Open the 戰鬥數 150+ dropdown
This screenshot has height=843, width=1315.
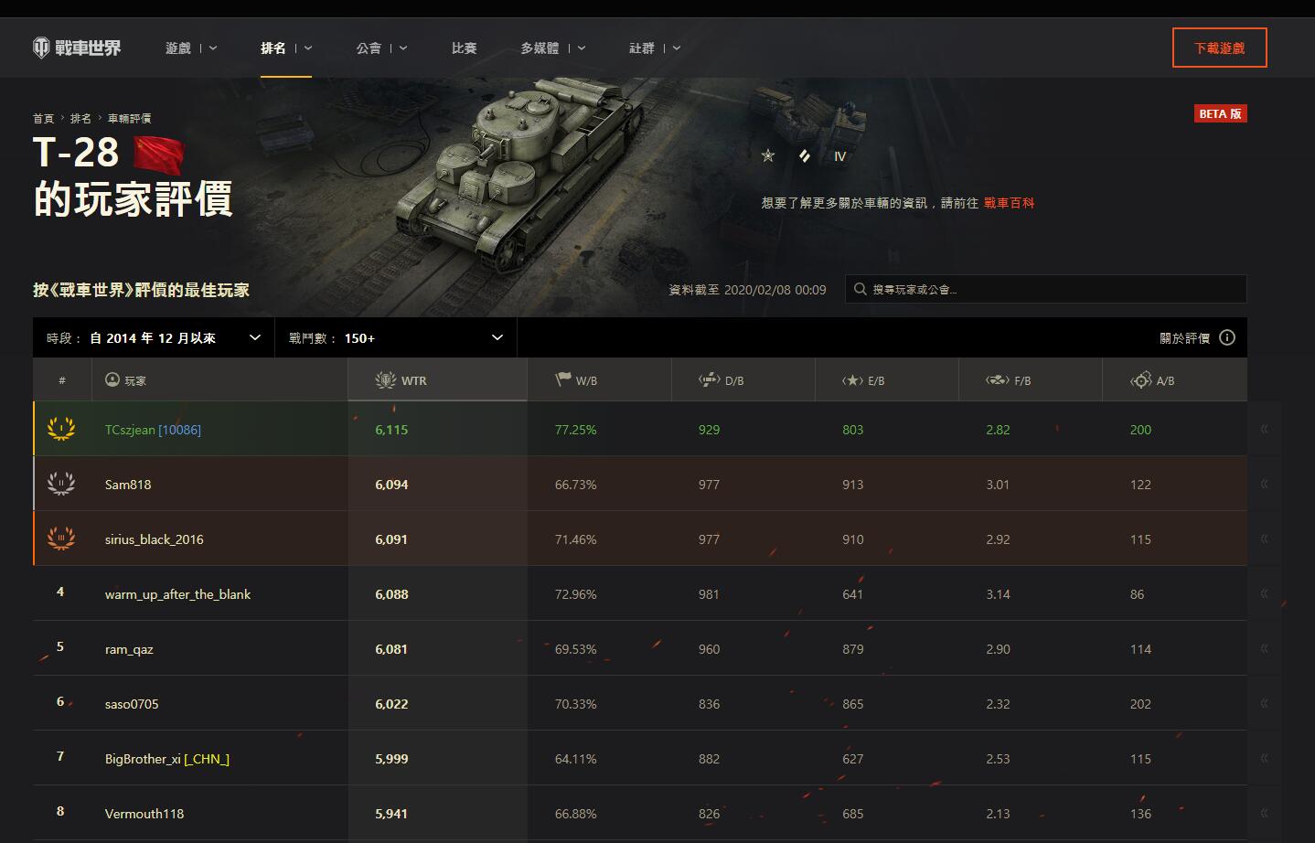pos(396,337)
